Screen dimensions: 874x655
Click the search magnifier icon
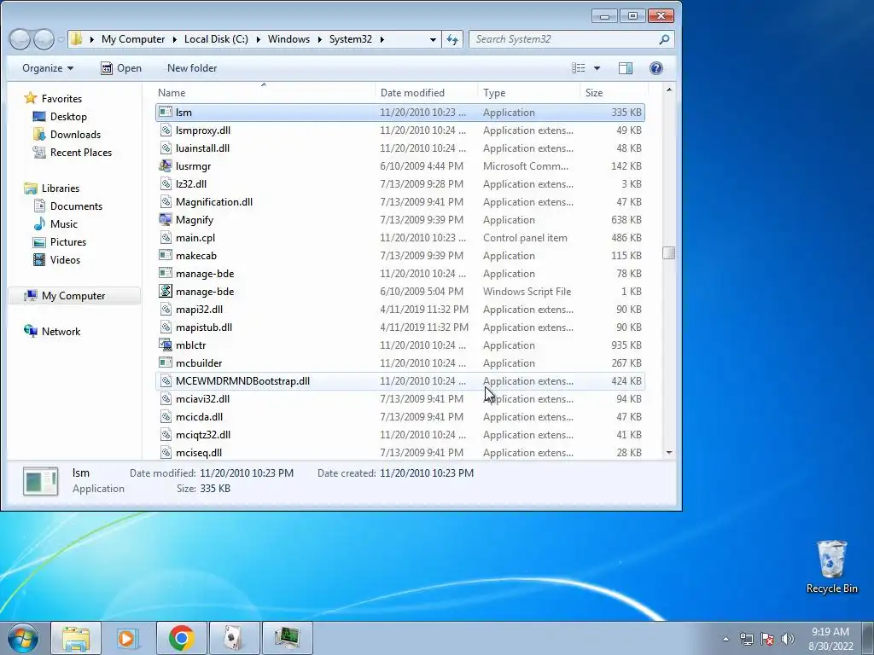coord(664,39)
